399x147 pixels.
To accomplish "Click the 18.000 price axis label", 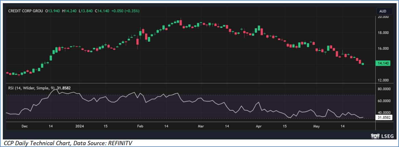I will pos(383,33).
